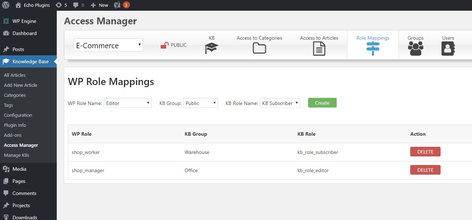This screenshot has width=472, height=220.
Task: Delete the shop_worker role mapping
Action: click(425, 152)
